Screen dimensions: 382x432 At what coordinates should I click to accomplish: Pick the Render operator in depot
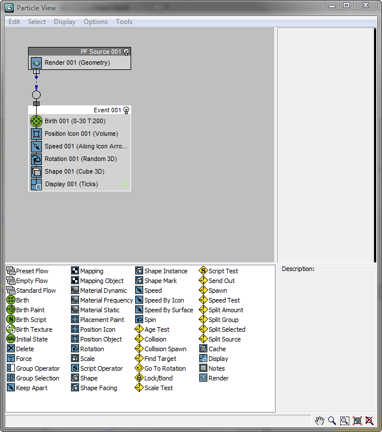click(214, 378)
